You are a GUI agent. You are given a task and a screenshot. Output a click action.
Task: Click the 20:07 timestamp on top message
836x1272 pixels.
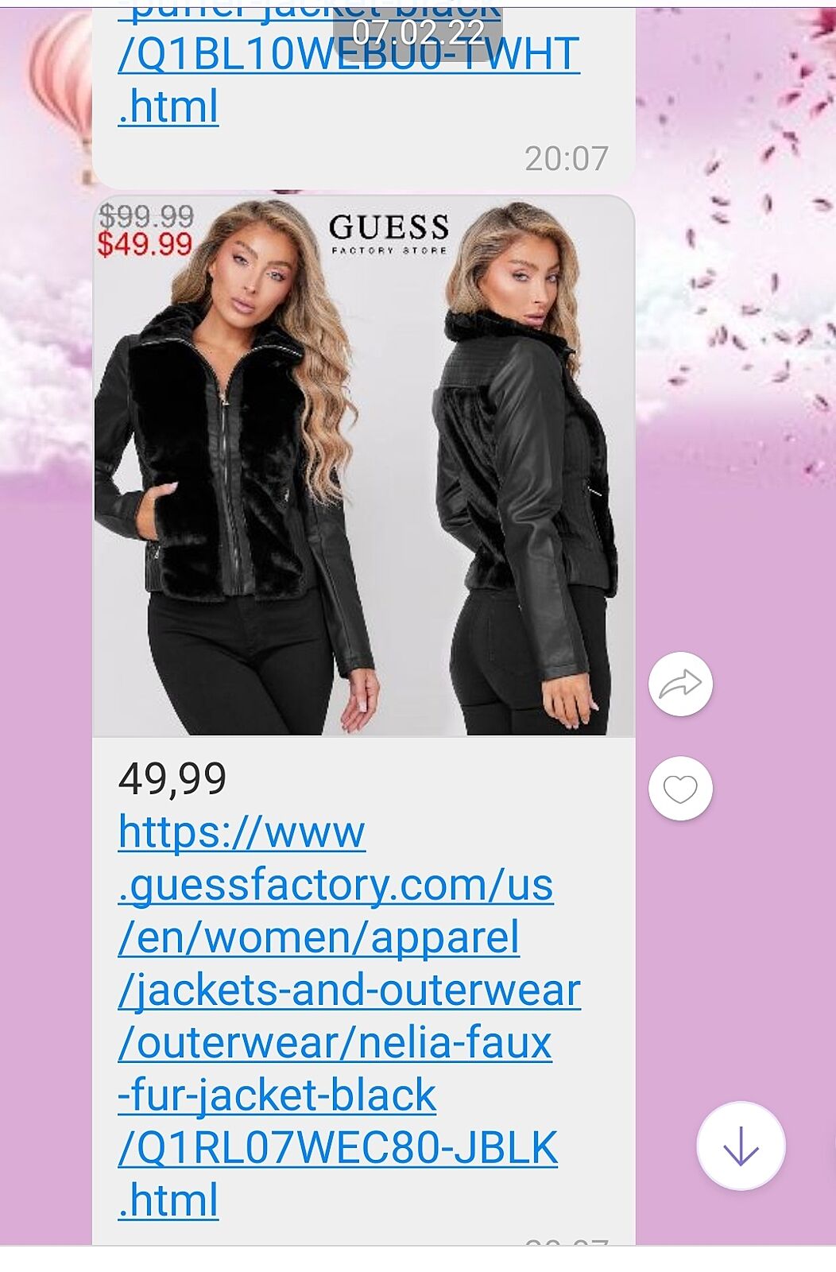567,158
